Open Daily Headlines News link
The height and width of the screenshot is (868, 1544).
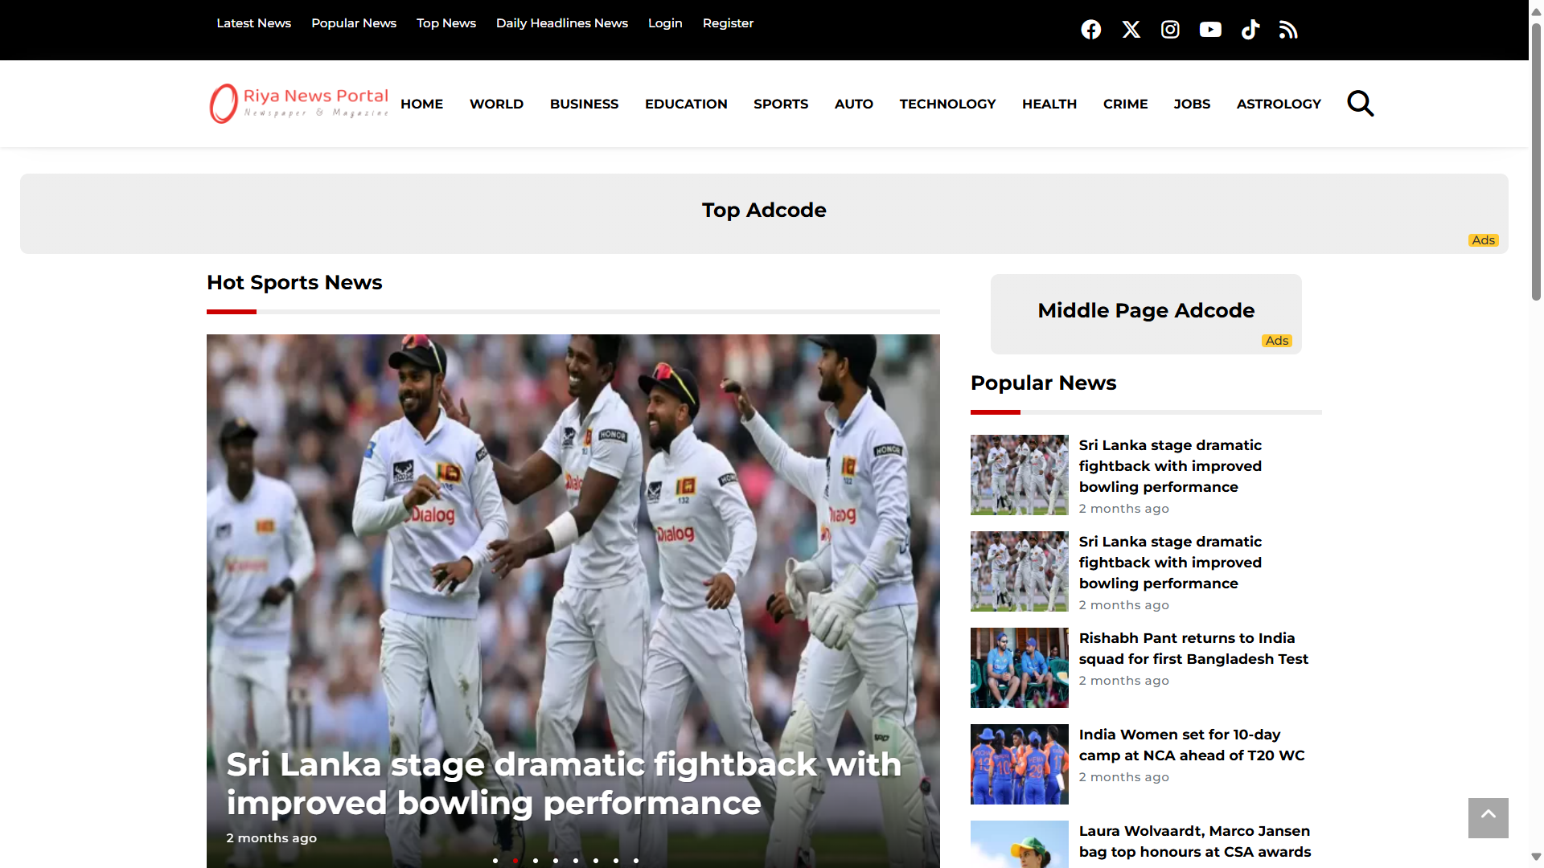click(561, 23)
